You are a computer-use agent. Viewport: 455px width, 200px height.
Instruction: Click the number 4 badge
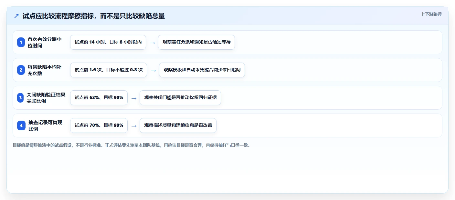point(21,125)
